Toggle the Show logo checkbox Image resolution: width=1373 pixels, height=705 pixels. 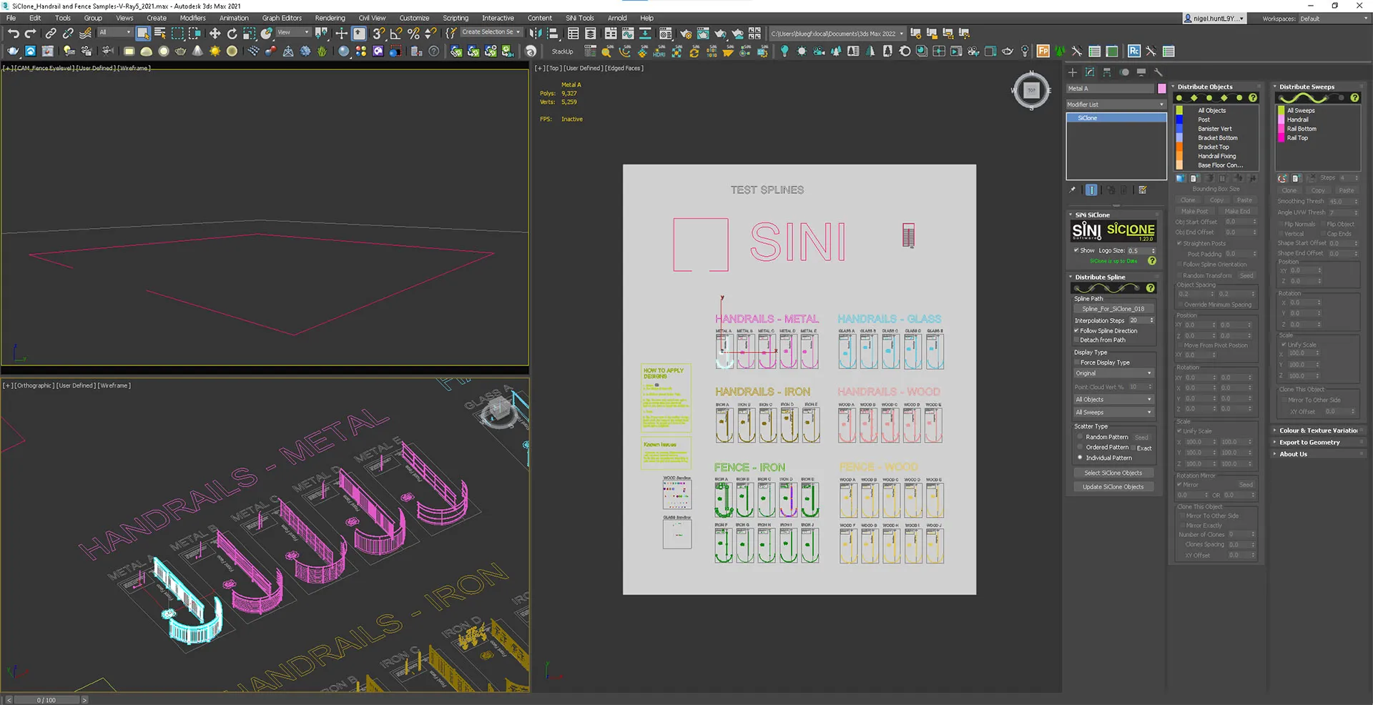pyautogui.click(x=1076, y=250)
